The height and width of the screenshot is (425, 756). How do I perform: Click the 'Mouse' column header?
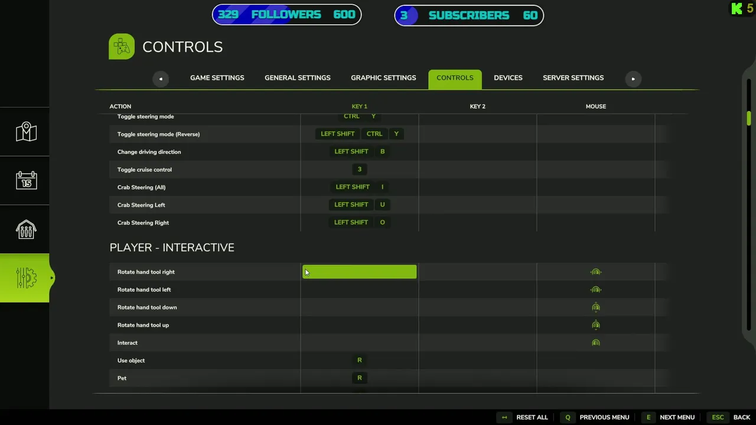tap(595, 106)
